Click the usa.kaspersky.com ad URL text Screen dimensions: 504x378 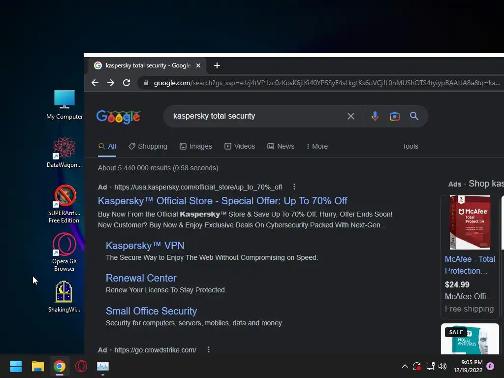point(198,187)
